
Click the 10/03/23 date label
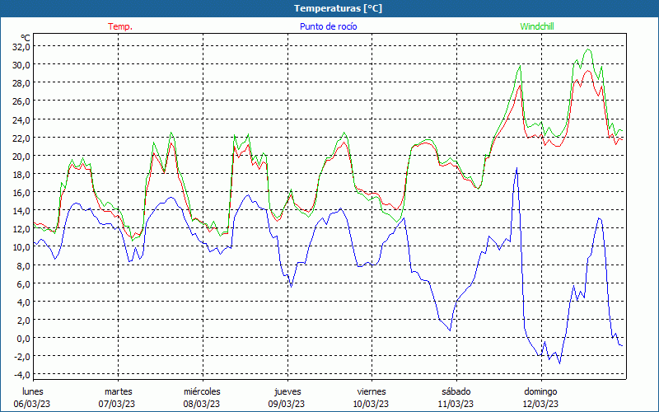pyautogui.click(x=372, y=404)
